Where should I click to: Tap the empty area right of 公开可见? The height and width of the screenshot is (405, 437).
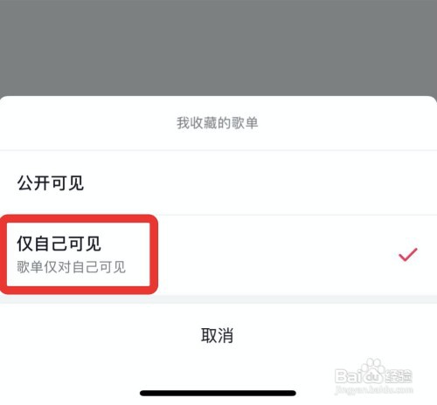tap(260, 182)
